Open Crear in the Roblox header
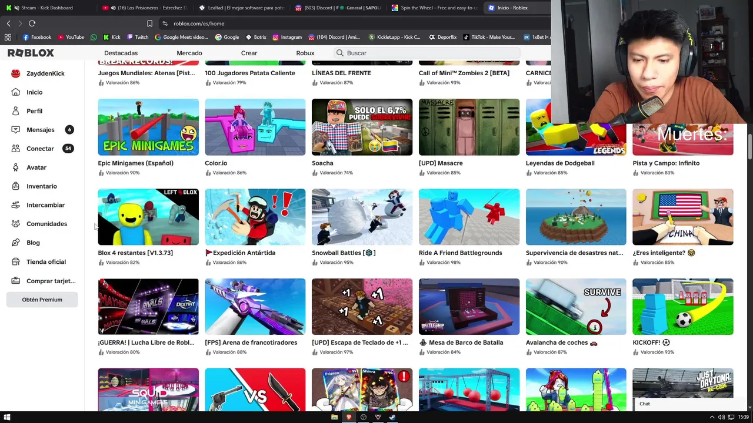This screenshot has height=423, width=753. click(249, 53)
